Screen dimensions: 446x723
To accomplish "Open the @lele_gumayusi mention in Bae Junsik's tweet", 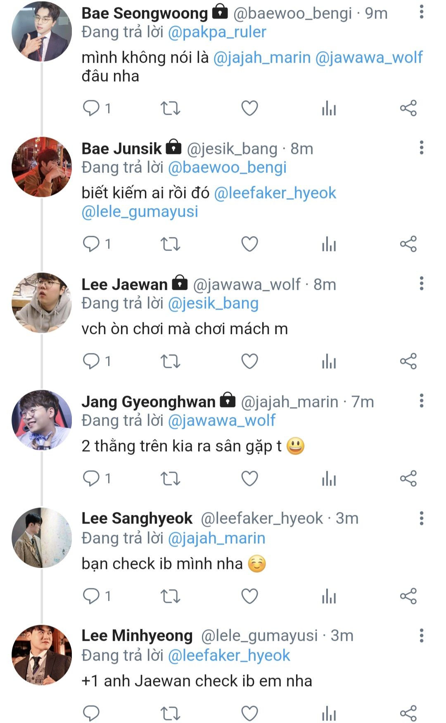I will [x=140, y=212].
